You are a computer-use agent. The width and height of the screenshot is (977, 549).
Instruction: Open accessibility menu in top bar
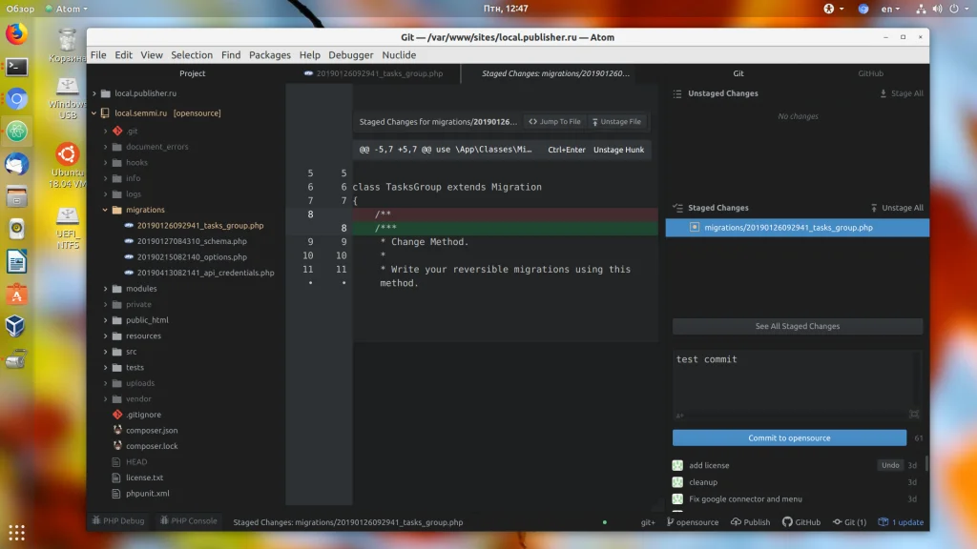click(x=833, y=9)
